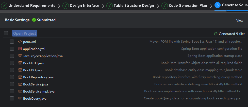
Task: Tick the BookServiceImpl.java checkbox
Action: (12, 91)
